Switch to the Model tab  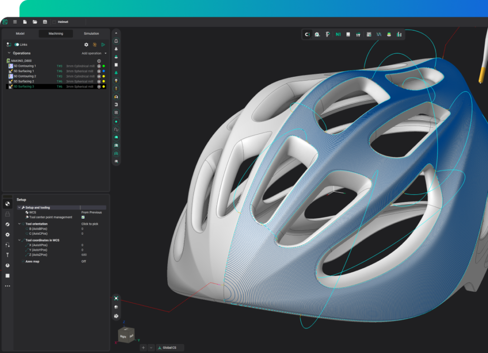[x=20, y=33]
